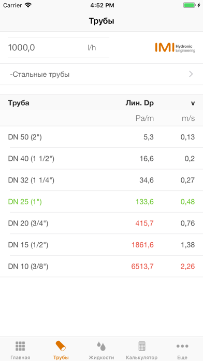Open the Калькулятор calculator icon tab
The image size is (203, 361).
(142, 346)
